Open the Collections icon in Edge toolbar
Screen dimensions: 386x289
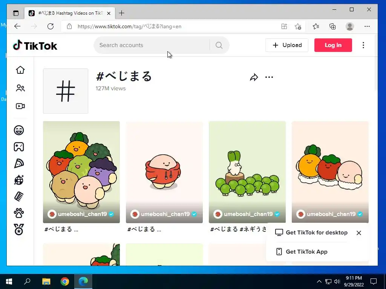(x=332, y=26)
